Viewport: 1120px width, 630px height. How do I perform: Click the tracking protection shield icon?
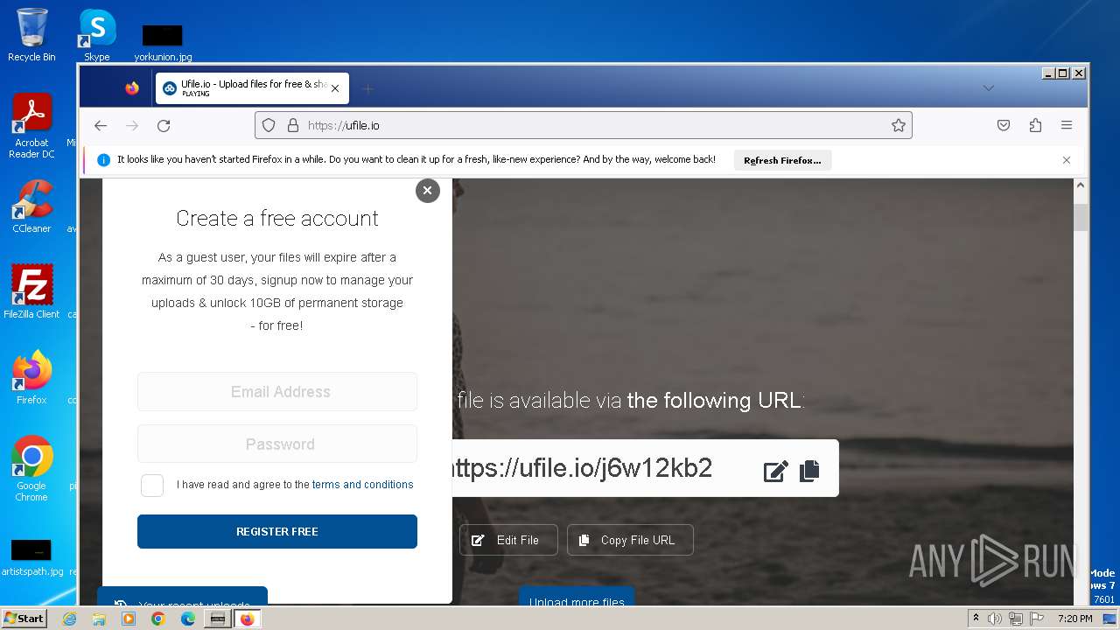(x=269, y=125)
